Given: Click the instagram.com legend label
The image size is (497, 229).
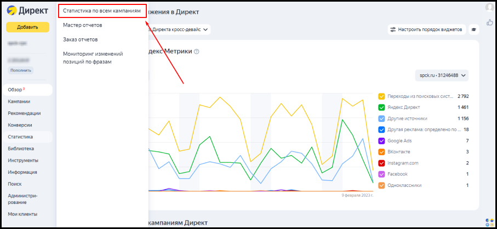Looking at the screenshot, I should coord(403,163).
